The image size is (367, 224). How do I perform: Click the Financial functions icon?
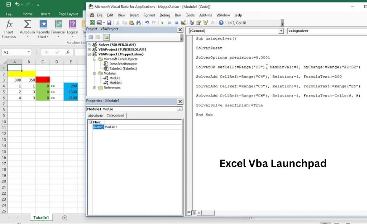[x=58, y=24]
